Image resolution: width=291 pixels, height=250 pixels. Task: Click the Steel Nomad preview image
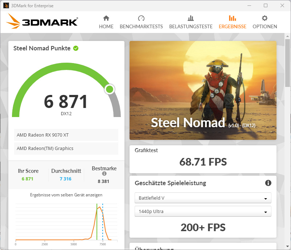(x=203, y=90)
